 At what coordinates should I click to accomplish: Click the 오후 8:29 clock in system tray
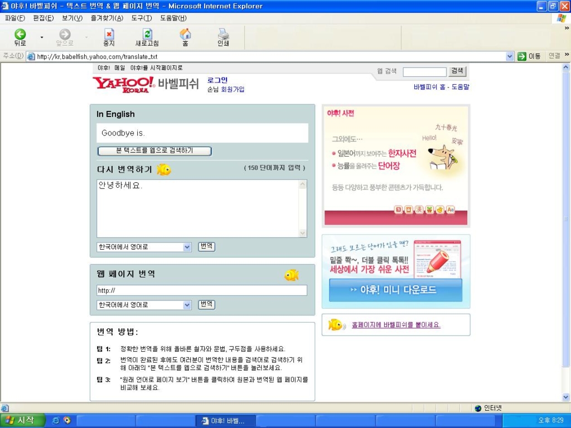(550, 420)
